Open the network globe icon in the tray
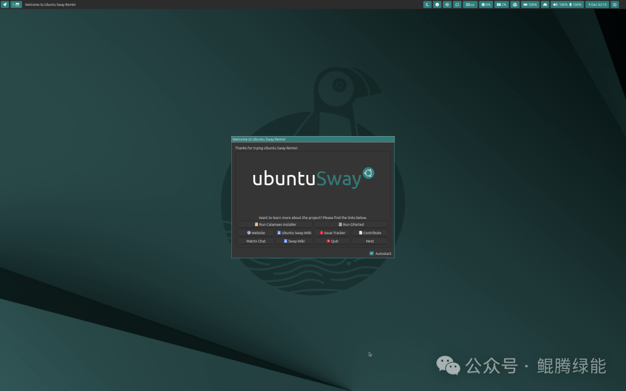The height and width of the screenshot is (391, 626). 515,4
